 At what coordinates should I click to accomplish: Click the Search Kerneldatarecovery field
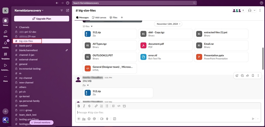(134, 3)
